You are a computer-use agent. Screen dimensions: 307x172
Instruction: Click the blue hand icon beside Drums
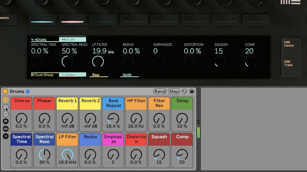(28, 92)
